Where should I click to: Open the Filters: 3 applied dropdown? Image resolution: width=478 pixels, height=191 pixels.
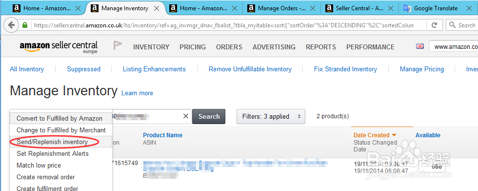[x=271, y=116]
